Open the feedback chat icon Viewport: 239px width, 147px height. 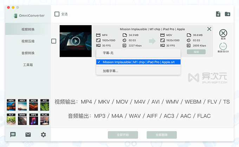[13, 134]
